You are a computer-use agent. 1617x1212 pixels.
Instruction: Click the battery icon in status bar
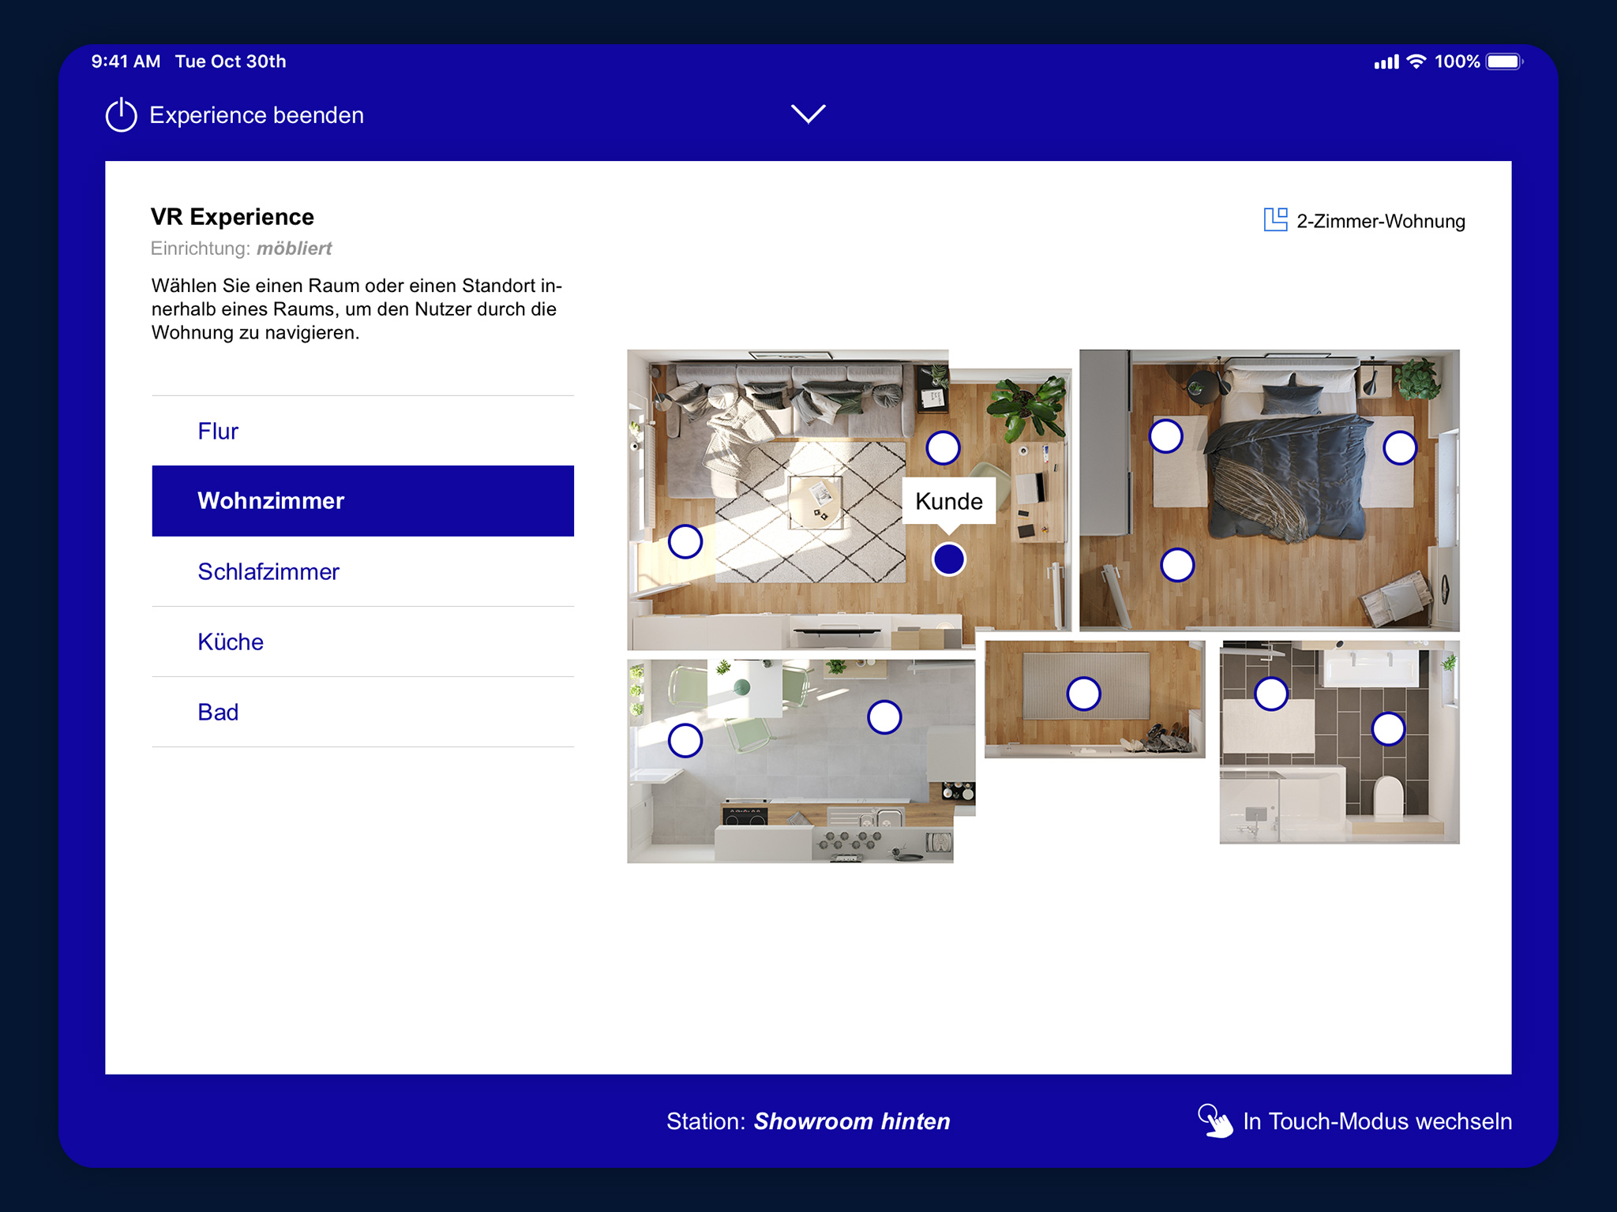1503,62
